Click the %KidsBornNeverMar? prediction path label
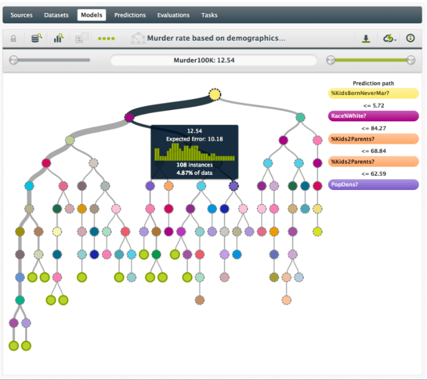Image resolution: width=427 pixels, height=380 pixels. pos(373,93)
